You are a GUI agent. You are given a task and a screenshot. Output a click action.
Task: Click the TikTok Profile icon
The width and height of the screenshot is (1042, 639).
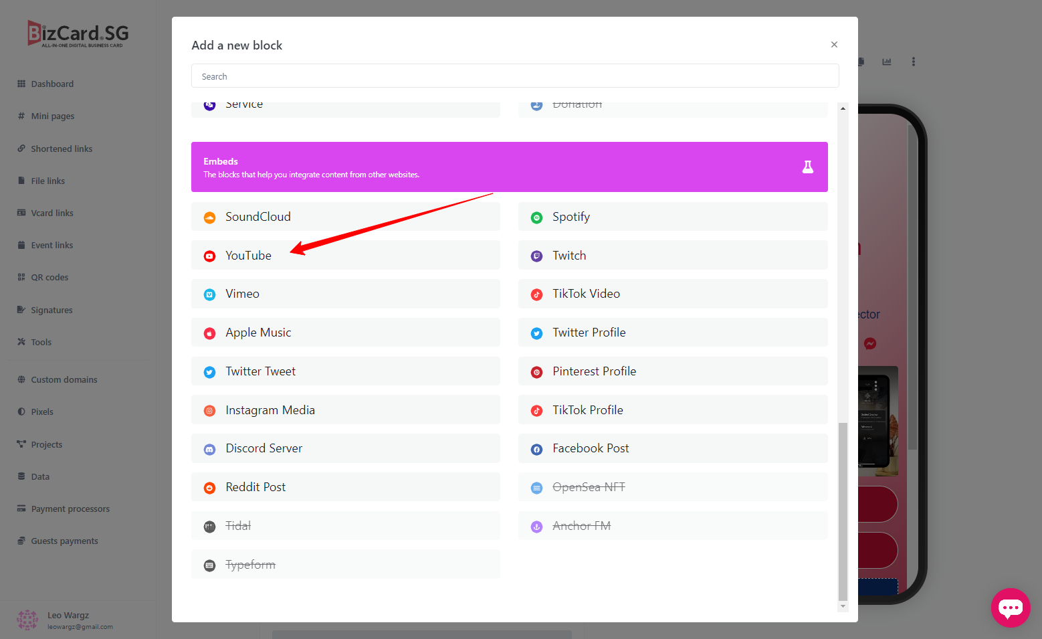pos(536,411)
